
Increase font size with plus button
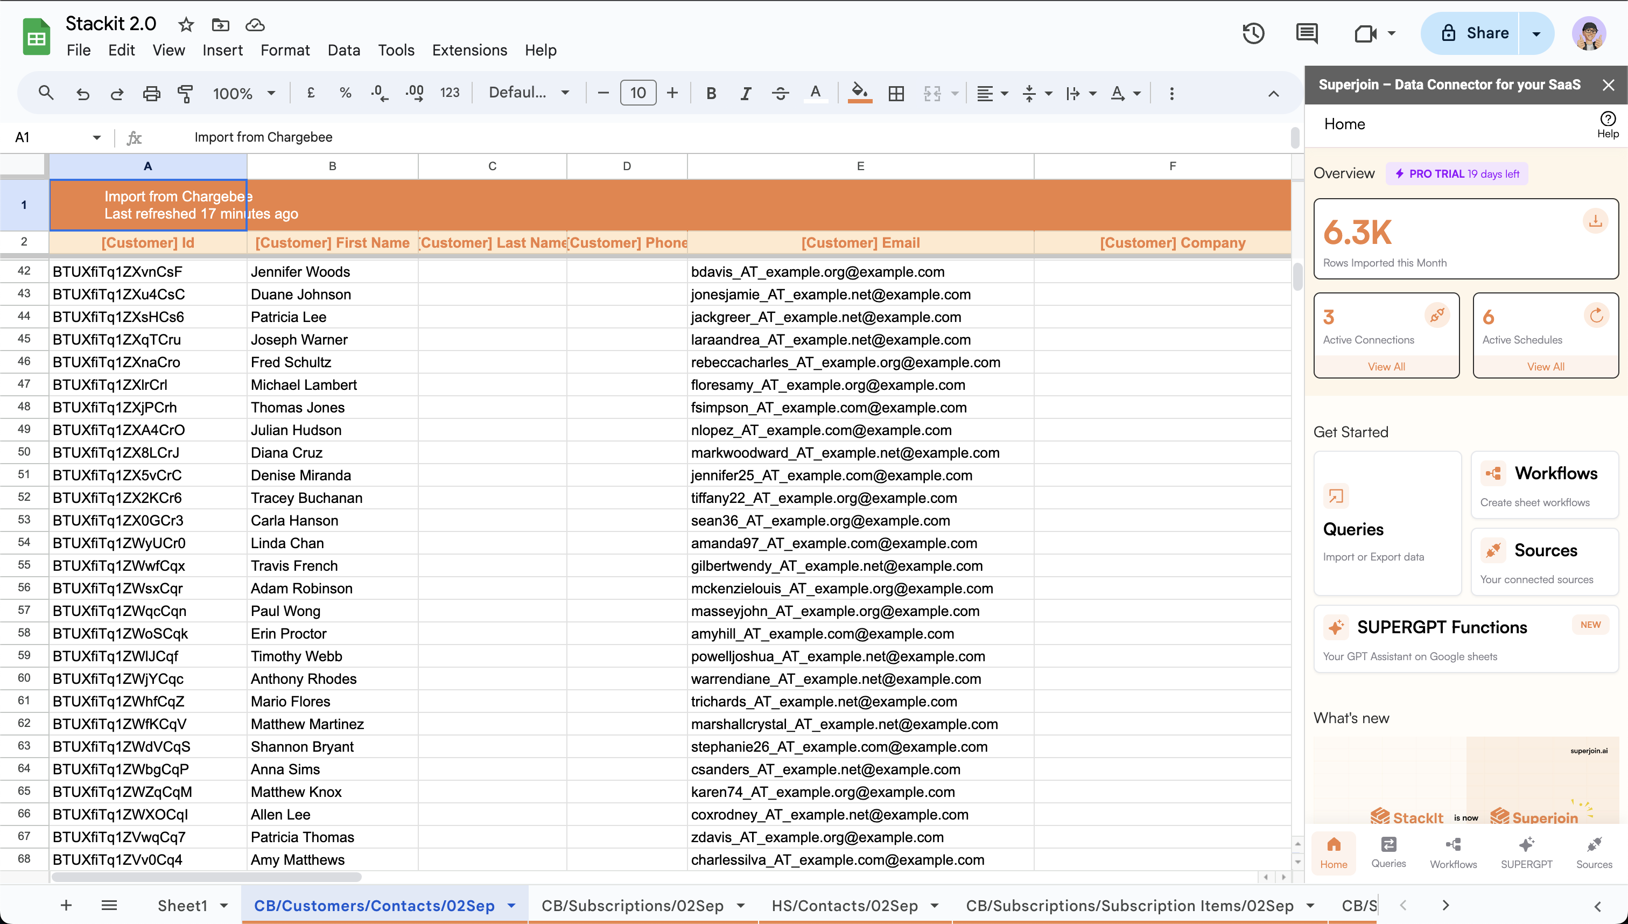pyautogui.click(x=672, y=93)
